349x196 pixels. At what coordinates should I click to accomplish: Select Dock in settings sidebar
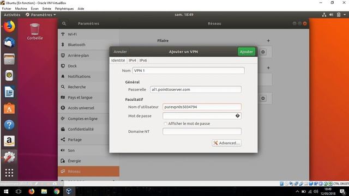pos(88,66)
